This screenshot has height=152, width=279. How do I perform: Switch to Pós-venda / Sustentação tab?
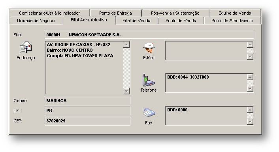pos(175,13)
